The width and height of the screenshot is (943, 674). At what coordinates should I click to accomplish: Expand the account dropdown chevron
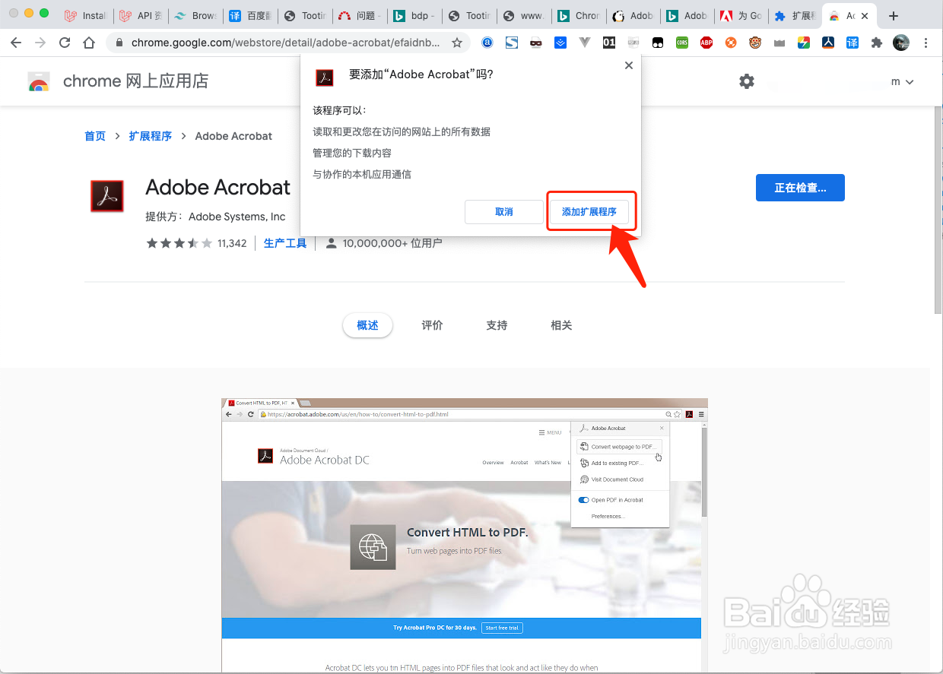pyautogui.click(x=910, y=82)
